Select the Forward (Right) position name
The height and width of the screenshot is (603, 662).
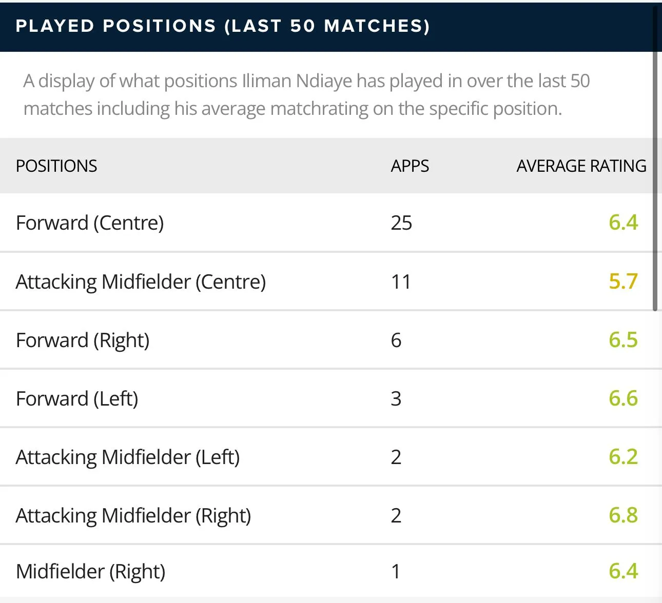[83, 340]
